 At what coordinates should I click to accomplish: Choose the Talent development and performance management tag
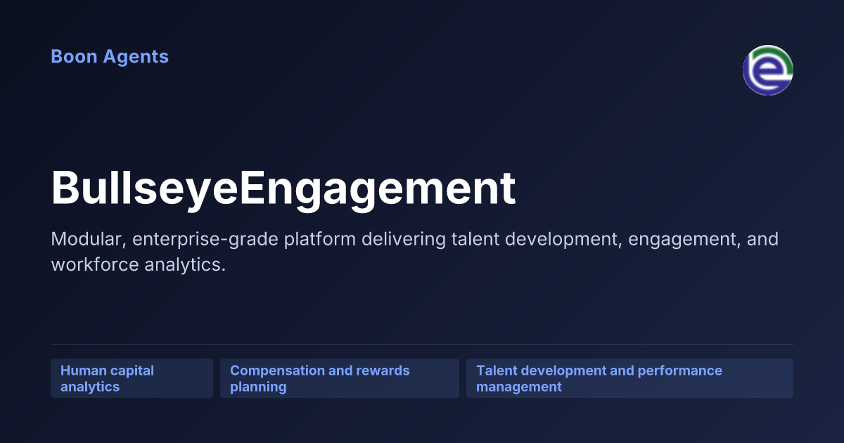click(629, 378)
